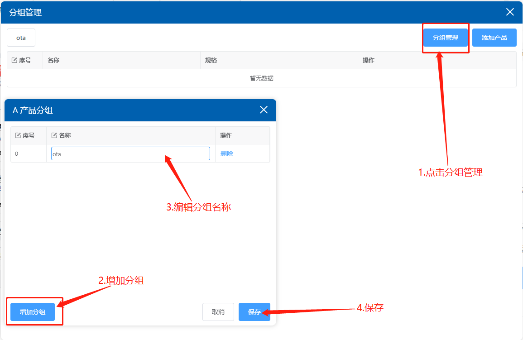Image resolution: width=523 pixels, height=340 pixels.
Task: Click the 操作 header in 产品分组 table
Action: pos(226,135)
